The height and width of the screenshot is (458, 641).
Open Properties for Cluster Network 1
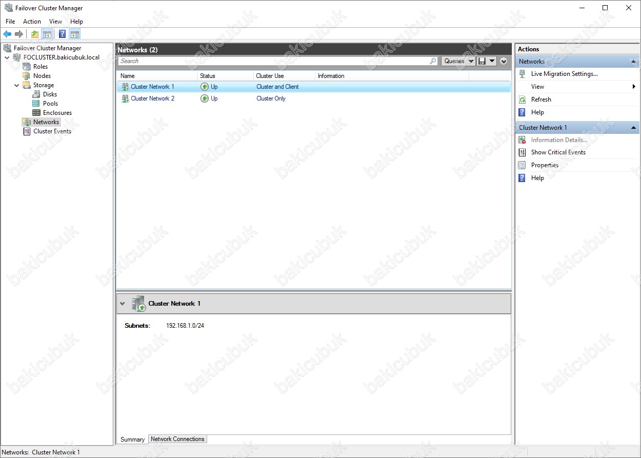[545, 165]
